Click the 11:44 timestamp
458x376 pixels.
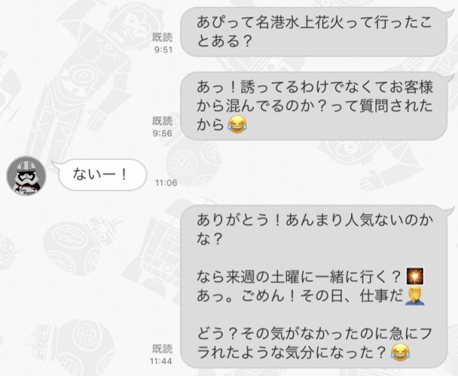(161, 362)
